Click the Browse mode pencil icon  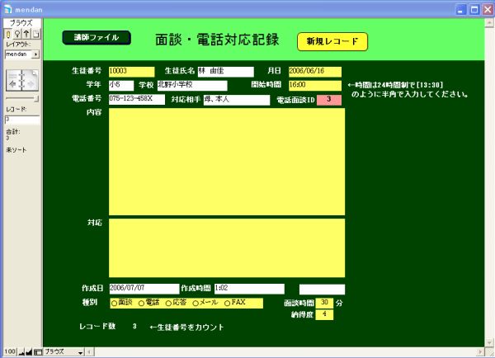coord(7,34)
